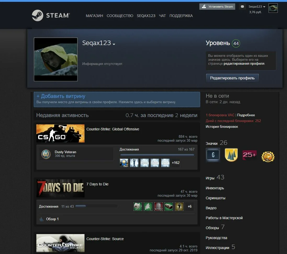Screen dimensions: 287x254
Task: Click the Установить Steam button
Action: [x=217, y=7]
